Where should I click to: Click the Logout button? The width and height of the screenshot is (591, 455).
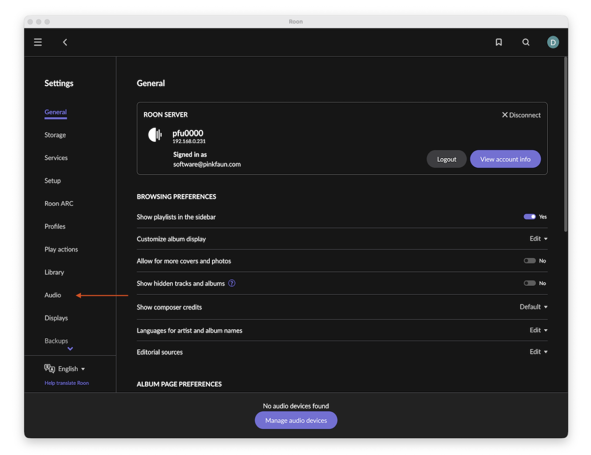447,159
